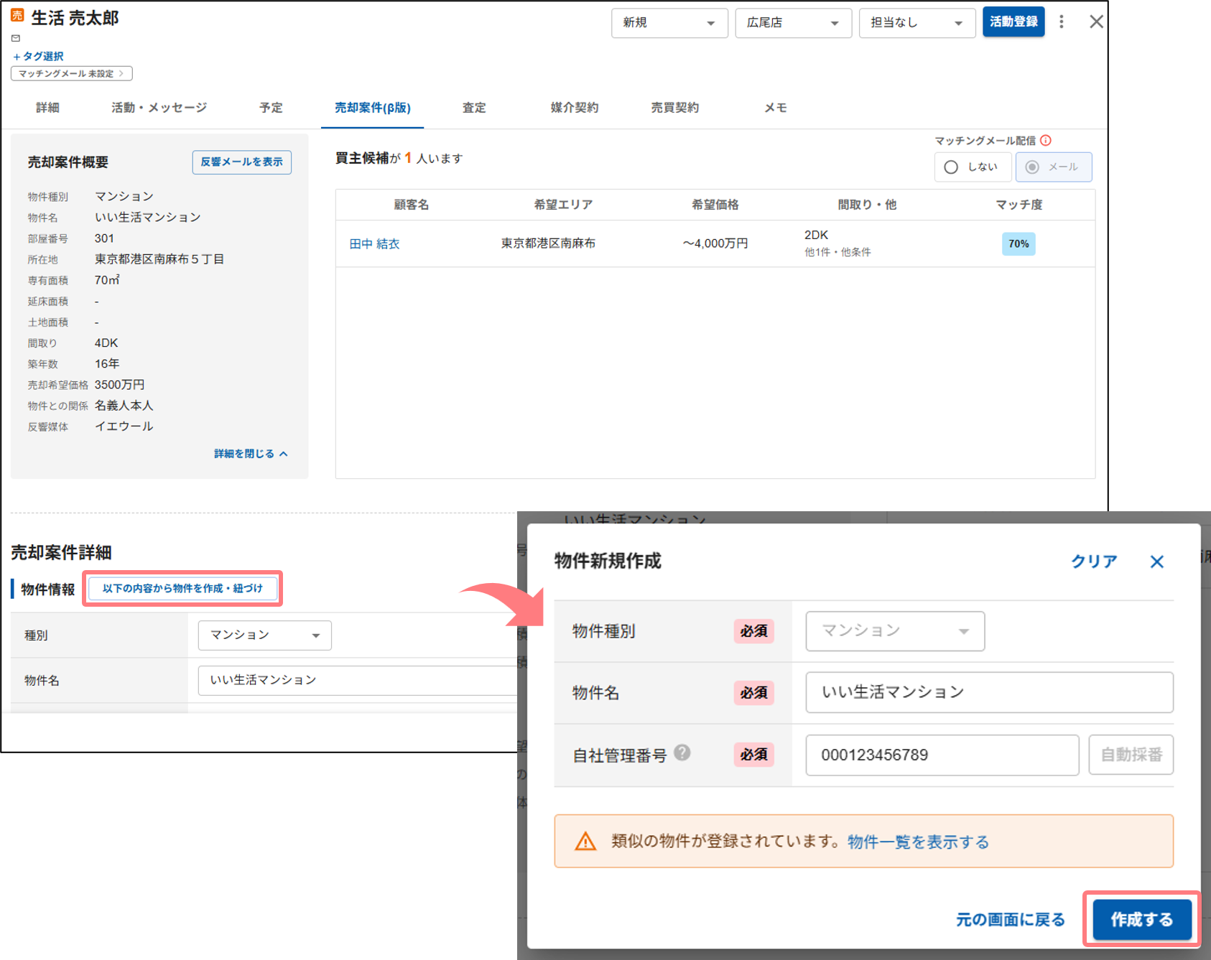Open the 新規 status dropdown

(x=669, y=23)
